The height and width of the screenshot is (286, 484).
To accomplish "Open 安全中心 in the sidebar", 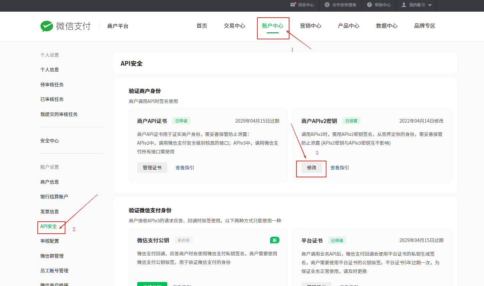I will tap(49, 141).
